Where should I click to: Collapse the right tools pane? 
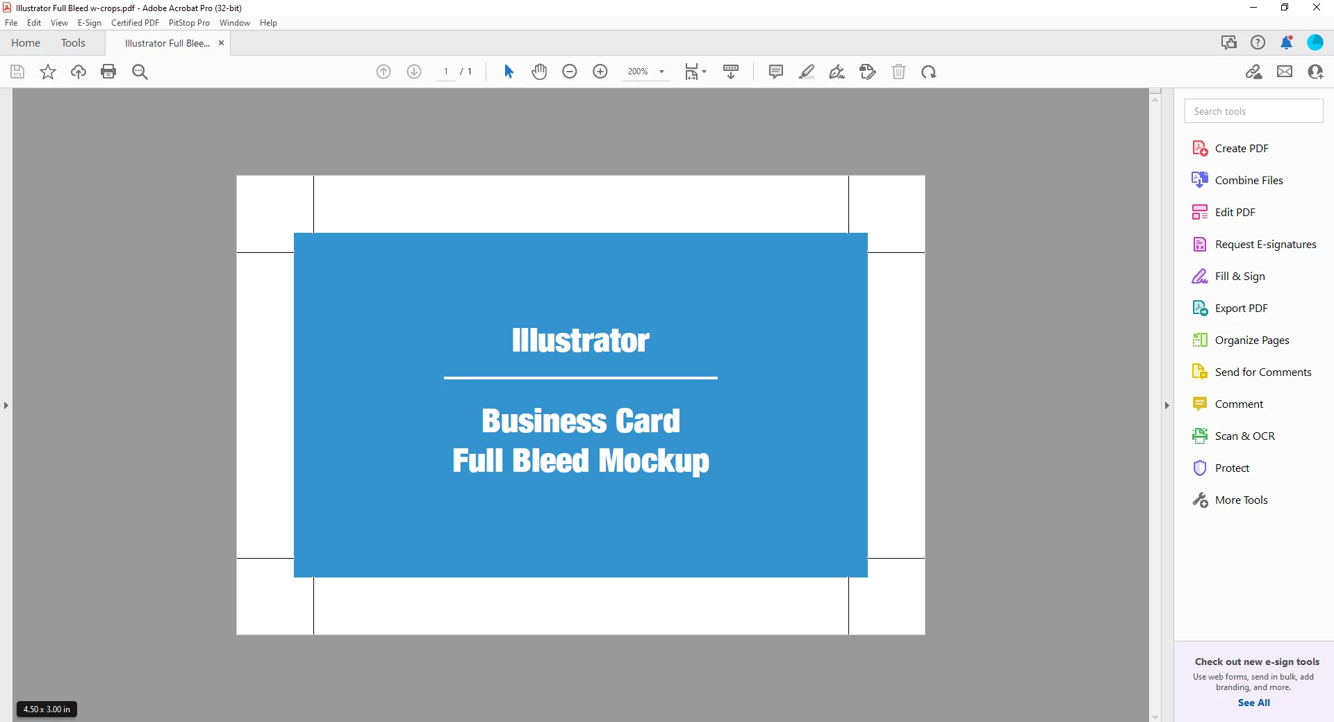click(1167, 405)
